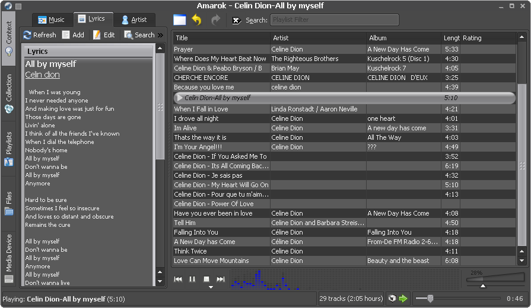Select the track When I Fall in Love
531x308 pixels.
point(344,109)
